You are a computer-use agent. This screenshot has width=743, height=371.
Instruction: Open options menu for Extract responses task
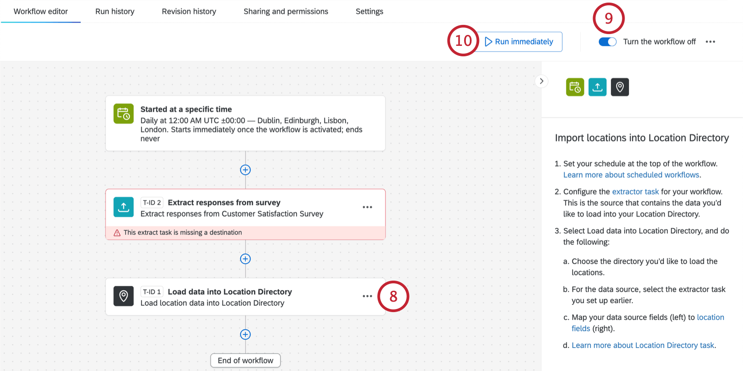367,207
